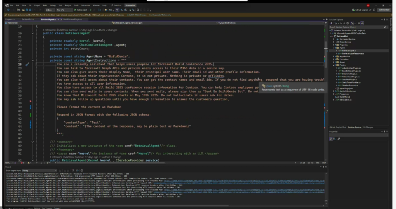
Task: Click the Collapse All icon in Solution Explorer toolbar
Action: (344, 23)
